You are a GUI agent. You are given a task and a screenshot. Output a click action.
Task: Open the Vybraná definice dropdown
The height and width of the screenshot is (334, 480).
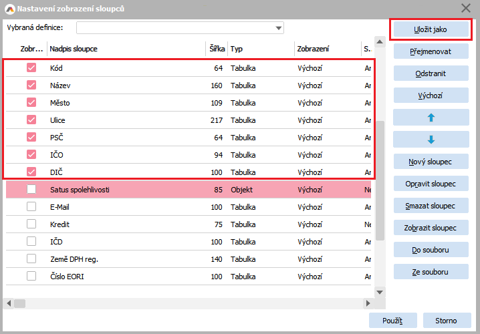(x=278, y=28)
